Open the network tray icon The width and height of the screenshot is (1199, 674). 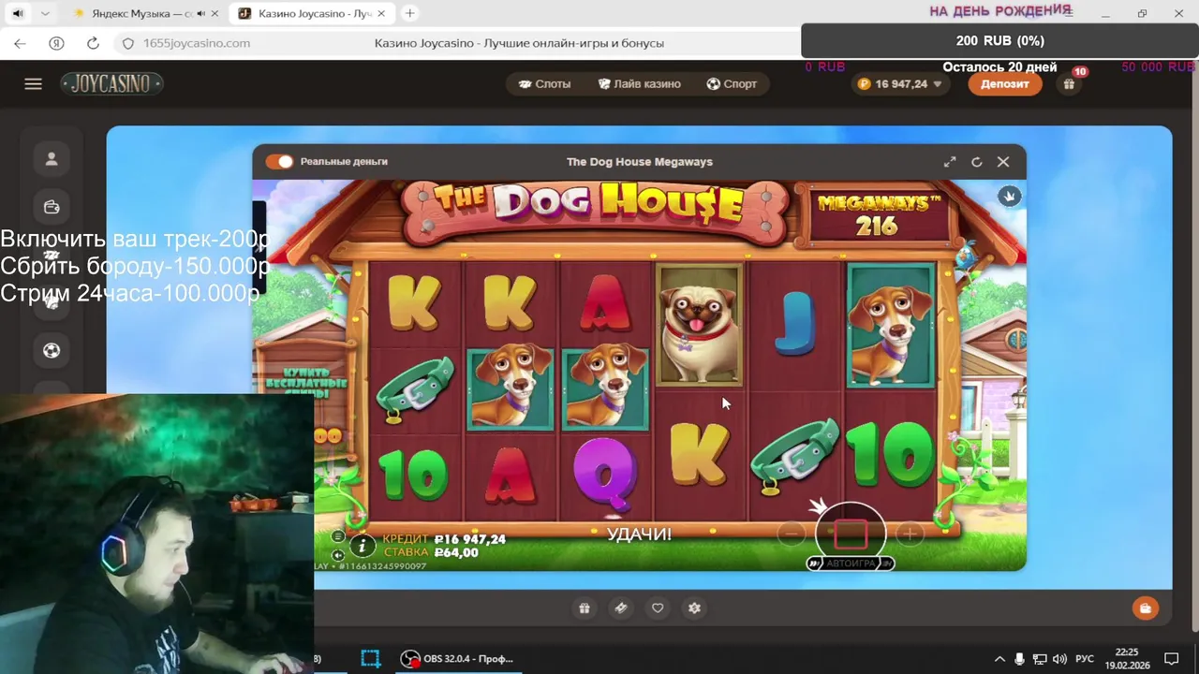pos(1041,659)
